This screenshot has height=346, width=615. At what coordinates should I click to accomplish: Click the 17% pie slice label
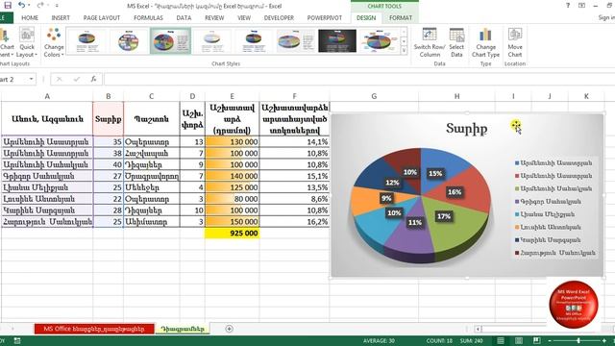[x=444, y=216]
